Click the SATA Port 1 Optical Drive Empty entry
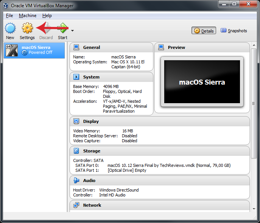Screen dimensions: 260x223 [127, 171]
